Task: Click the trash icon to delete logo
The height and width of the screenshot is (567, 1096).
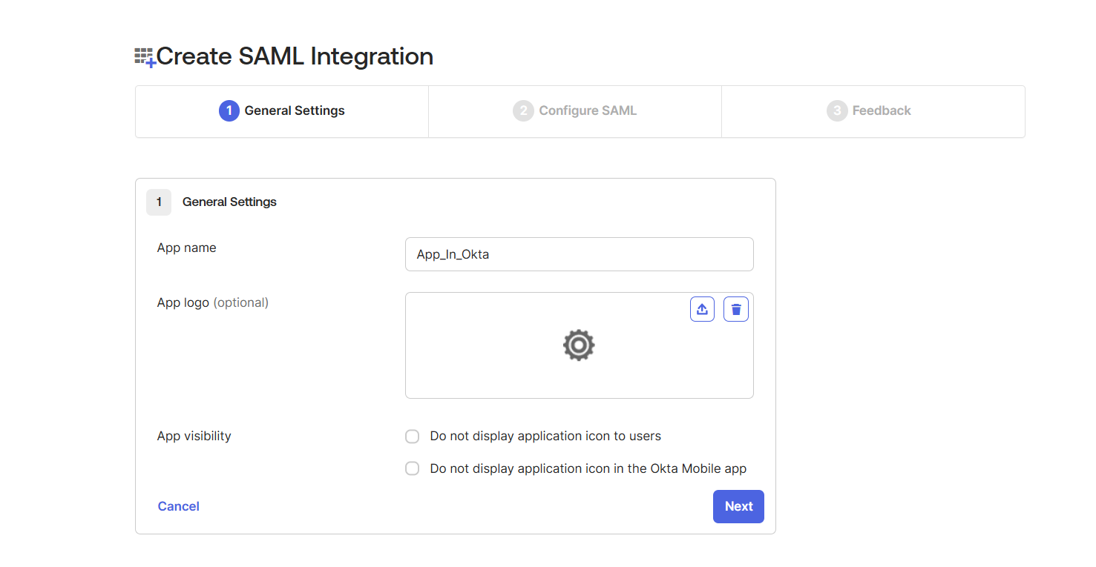Action: [x=735, y=309]
